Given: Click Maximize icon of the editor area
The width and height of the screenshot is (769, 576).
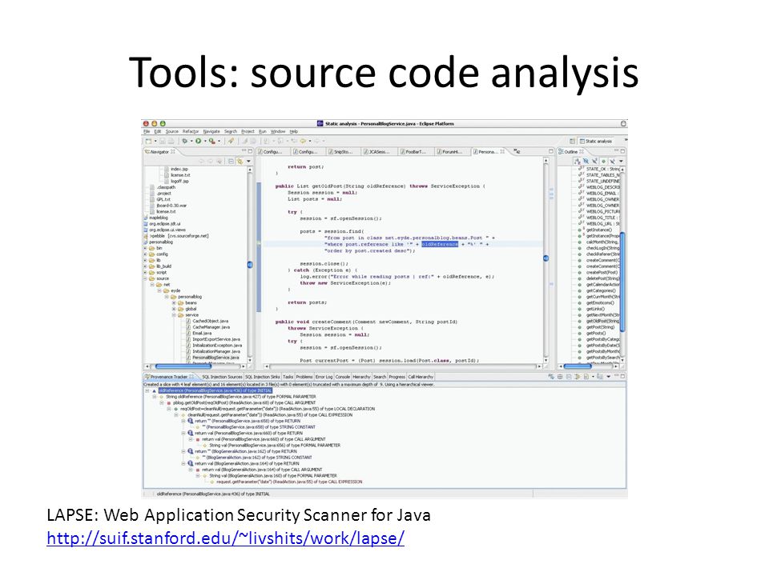Looking at the screenshot, I should pyautogui.click(x=550, y=151).
